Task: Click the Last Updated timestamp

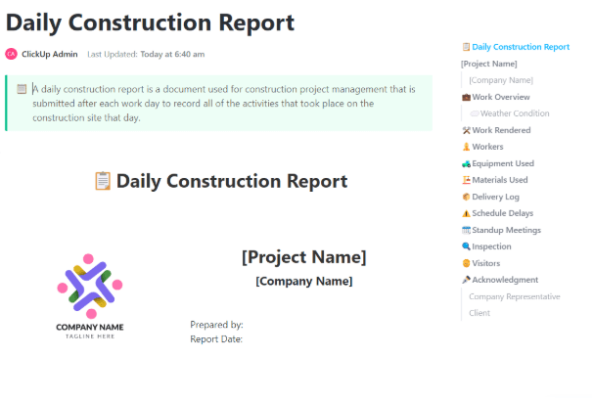Action: click(x=146, y=54)
